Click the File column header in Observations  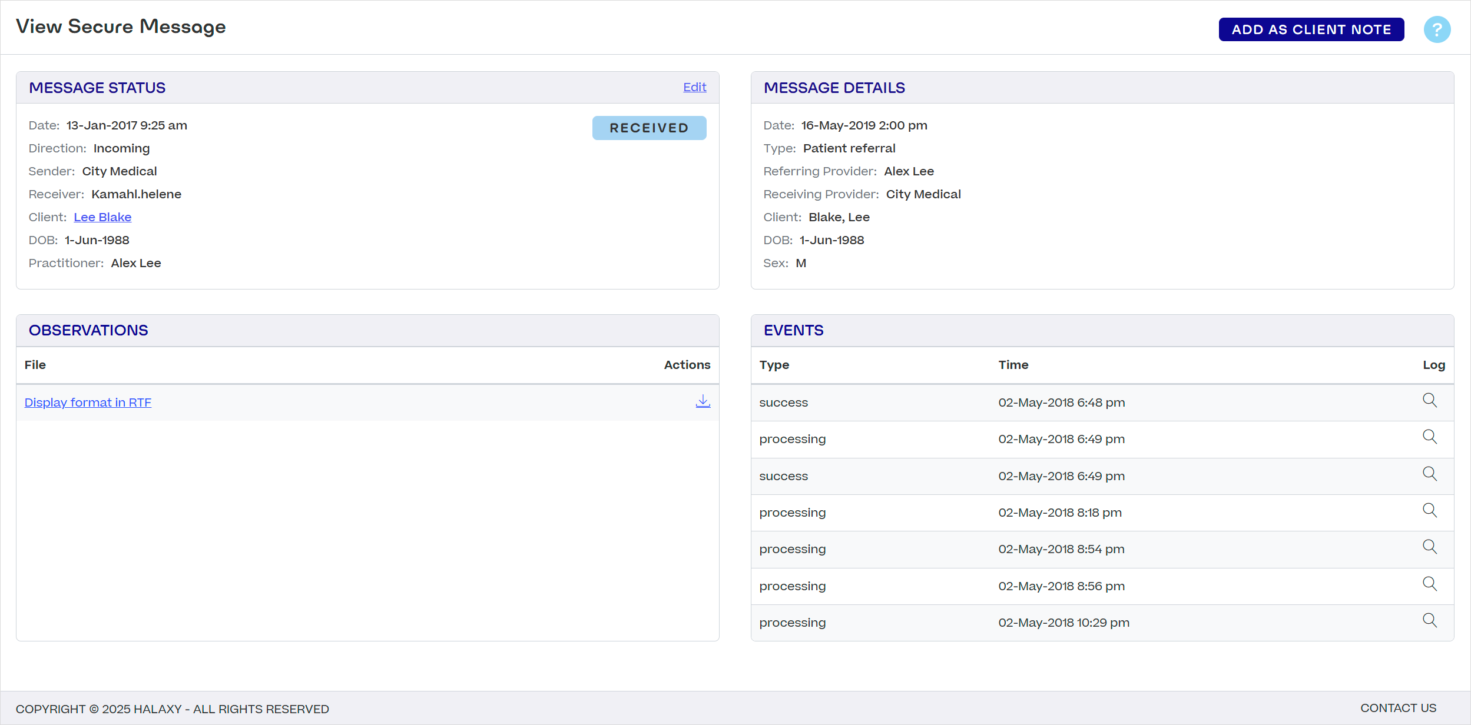click(x=35, y=365)
